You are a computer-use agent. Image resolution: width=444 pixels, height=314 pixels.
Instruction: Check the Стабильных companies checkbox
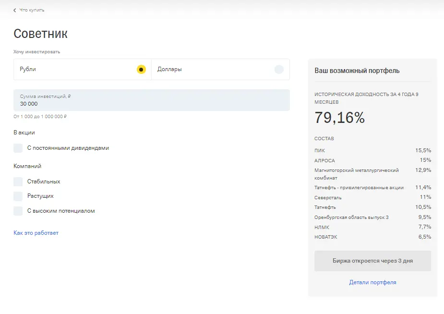pos(18,181)
